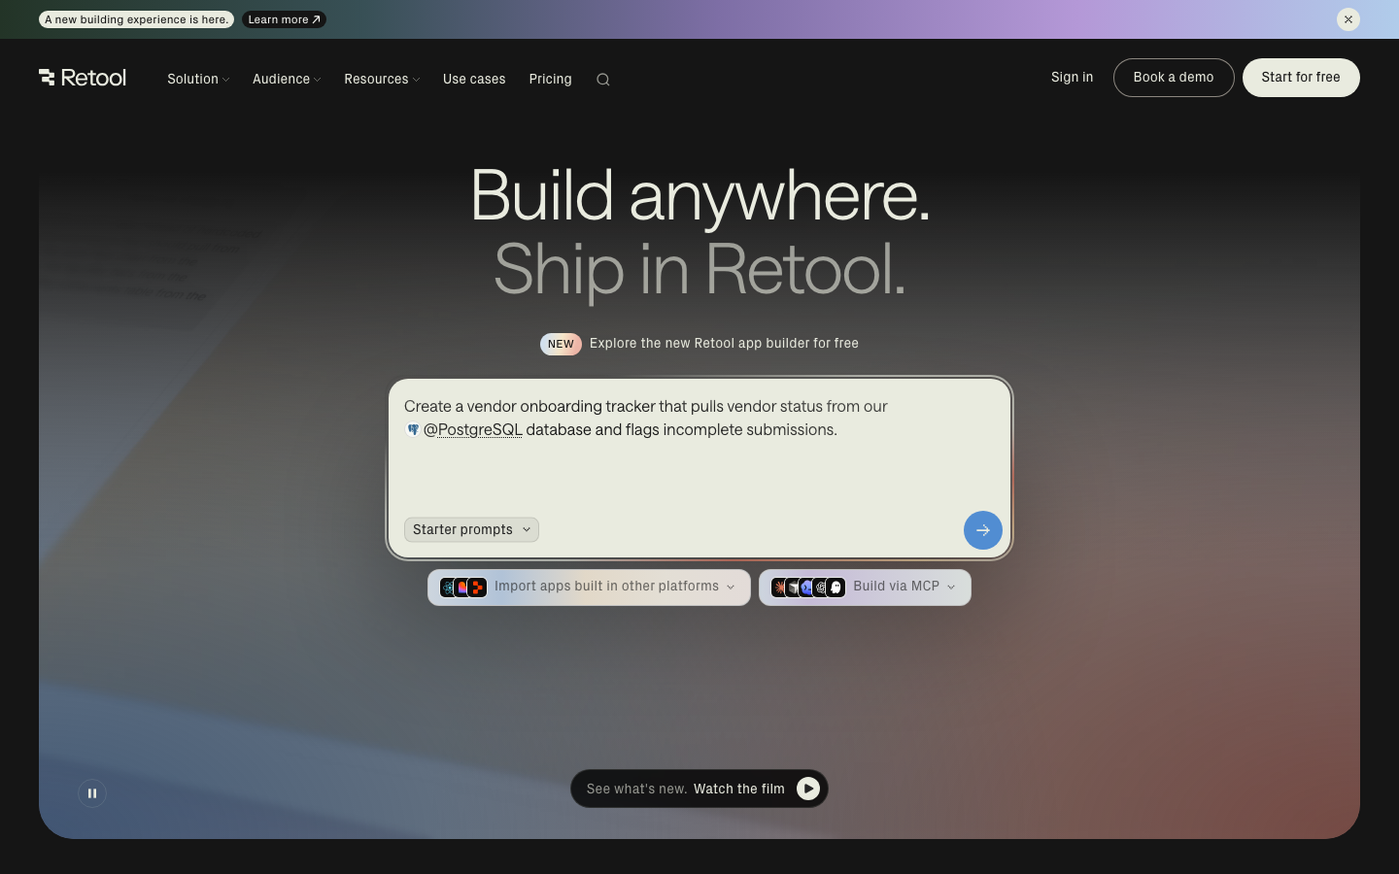Expand the Audience menu
1399x874 pixels.
287,80
